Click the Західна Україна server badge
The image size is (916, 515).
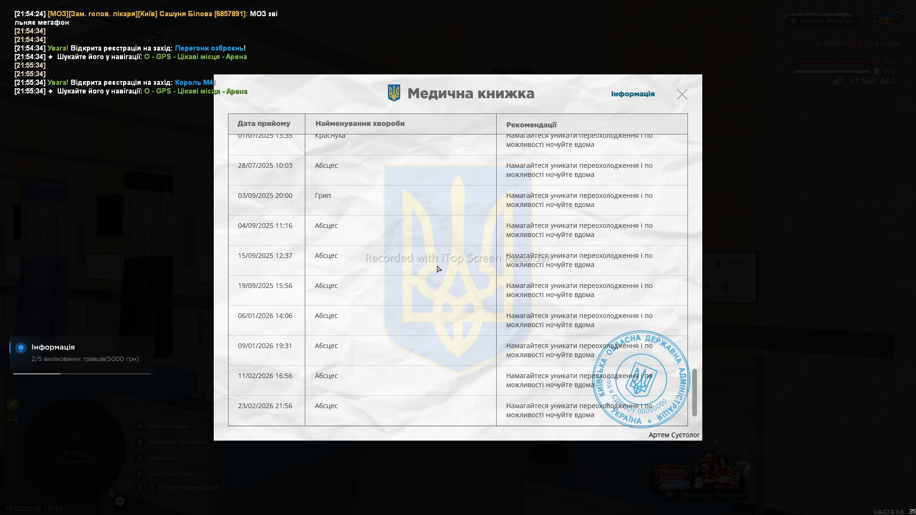pos(821,21)
